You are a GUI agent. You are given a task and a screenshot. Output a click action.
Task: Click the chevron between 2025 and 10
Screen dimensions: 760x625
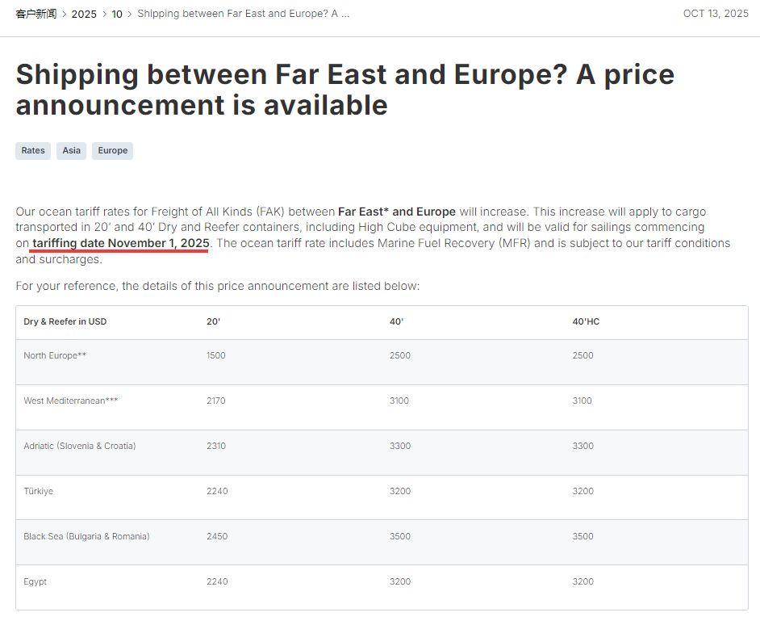pos(104,14)
